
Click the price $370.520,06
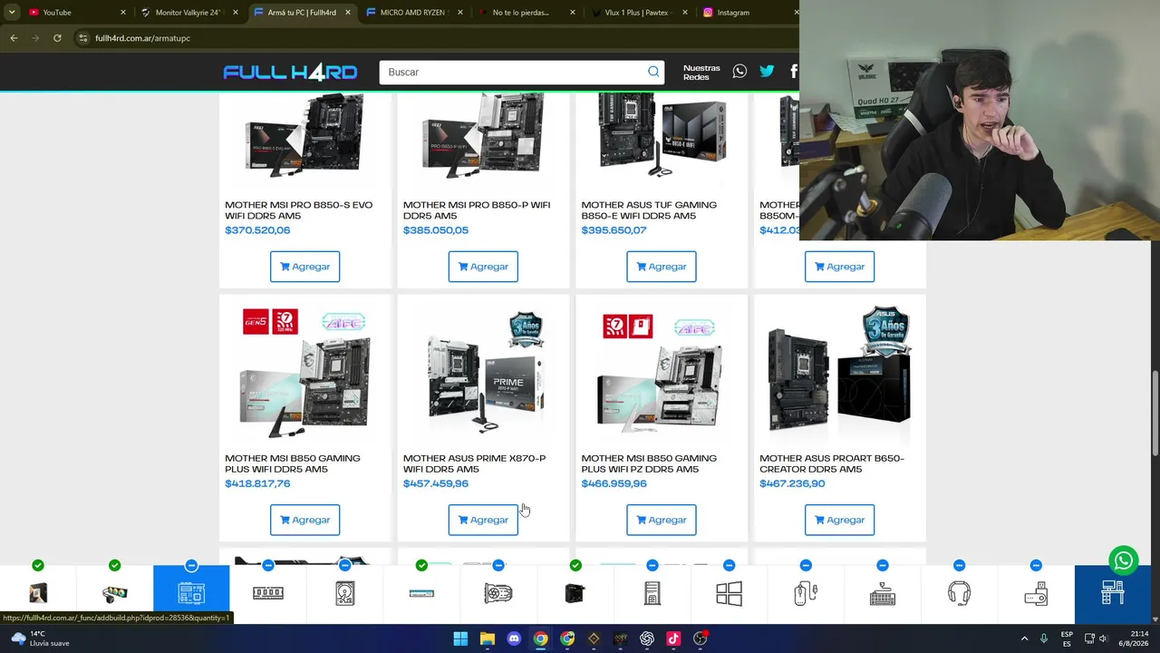click(x=257, y=230)
